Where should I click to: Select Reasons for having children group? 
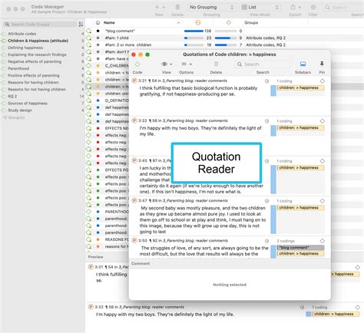(33, 82)
